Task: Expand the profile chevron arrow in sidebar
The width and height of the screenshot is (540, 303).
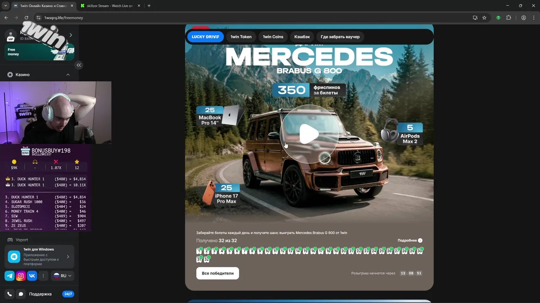Action: (x=70, y=35)
